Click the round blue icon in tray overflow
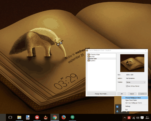Image resolution: width=151 pixels, height=121 pixels. (x=117, y=111)
